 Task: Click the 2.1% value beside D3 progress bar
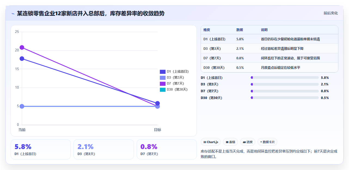click(325, 84)
